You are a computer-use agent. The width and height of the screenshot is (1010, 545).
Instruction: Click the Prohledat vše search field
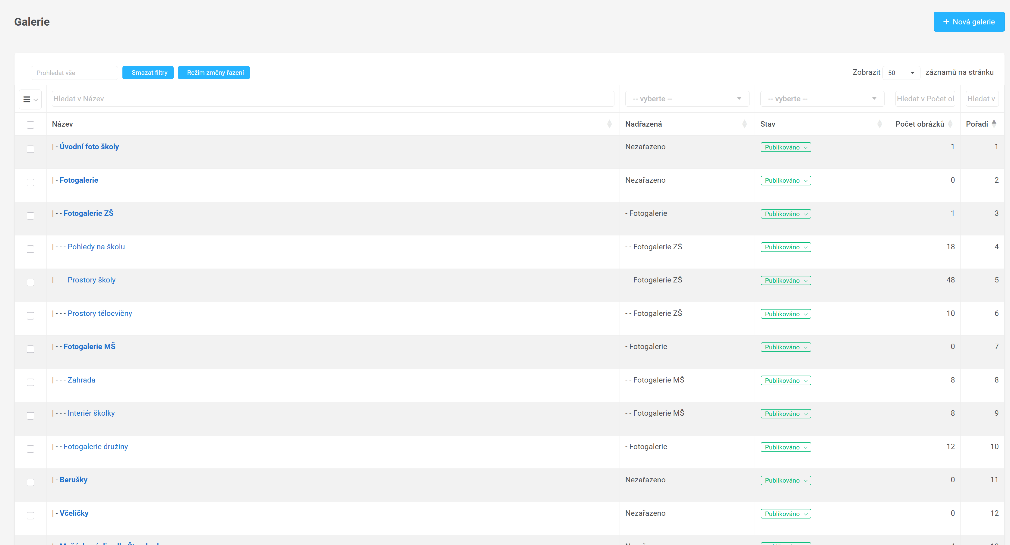pyautogui.click(x=74, y=73)
